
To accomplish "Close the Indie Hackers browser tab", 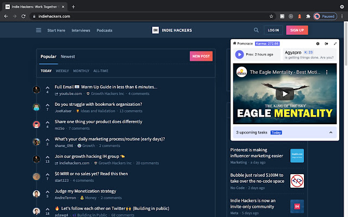I will click(x=63, y=7).
